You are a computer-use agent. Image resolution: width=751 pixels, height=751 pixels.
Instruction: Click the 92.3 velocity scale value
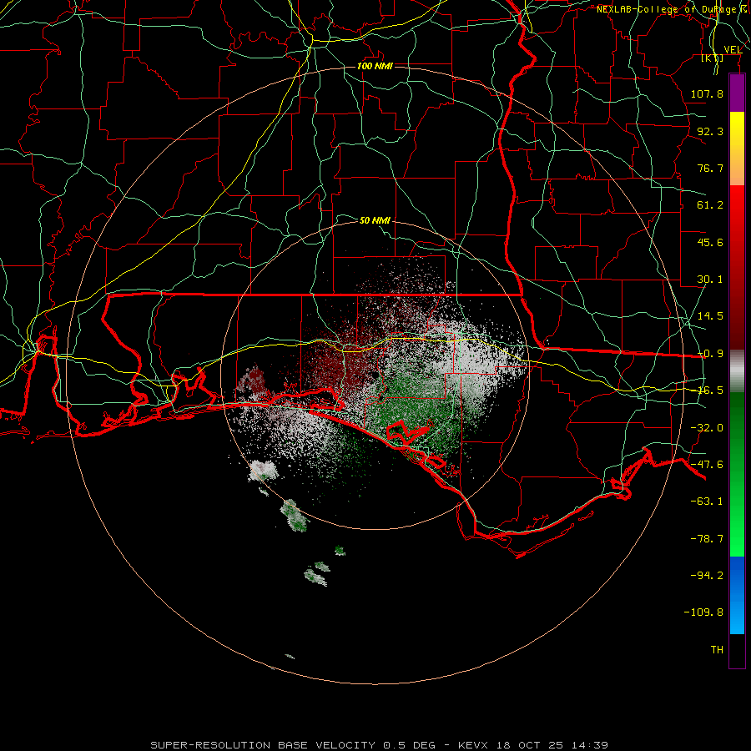point(710,131)
